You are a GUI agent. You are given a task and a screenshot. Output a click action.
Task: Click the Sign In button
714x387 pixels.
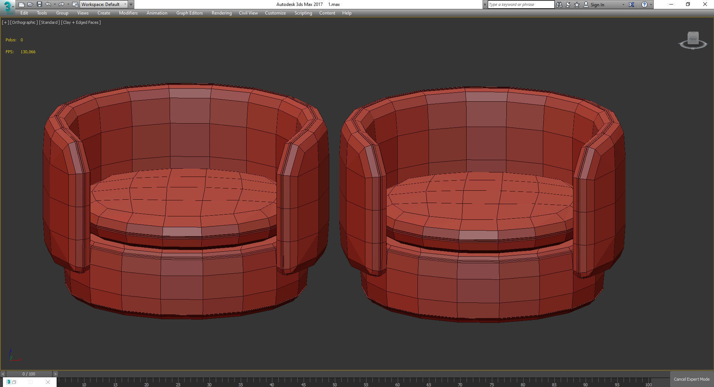tap(593, 4)
